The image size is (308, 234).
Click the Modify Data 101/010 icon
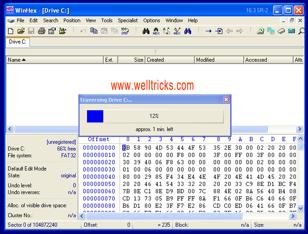click(x=125, y=31)
